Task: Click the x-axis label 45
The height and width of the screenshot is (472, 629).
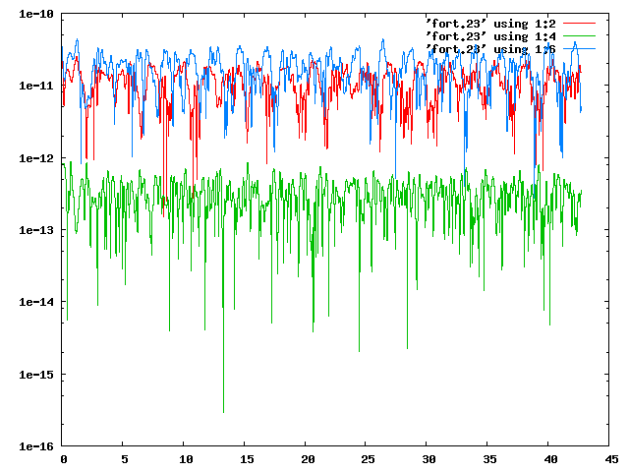Action: 611,459
